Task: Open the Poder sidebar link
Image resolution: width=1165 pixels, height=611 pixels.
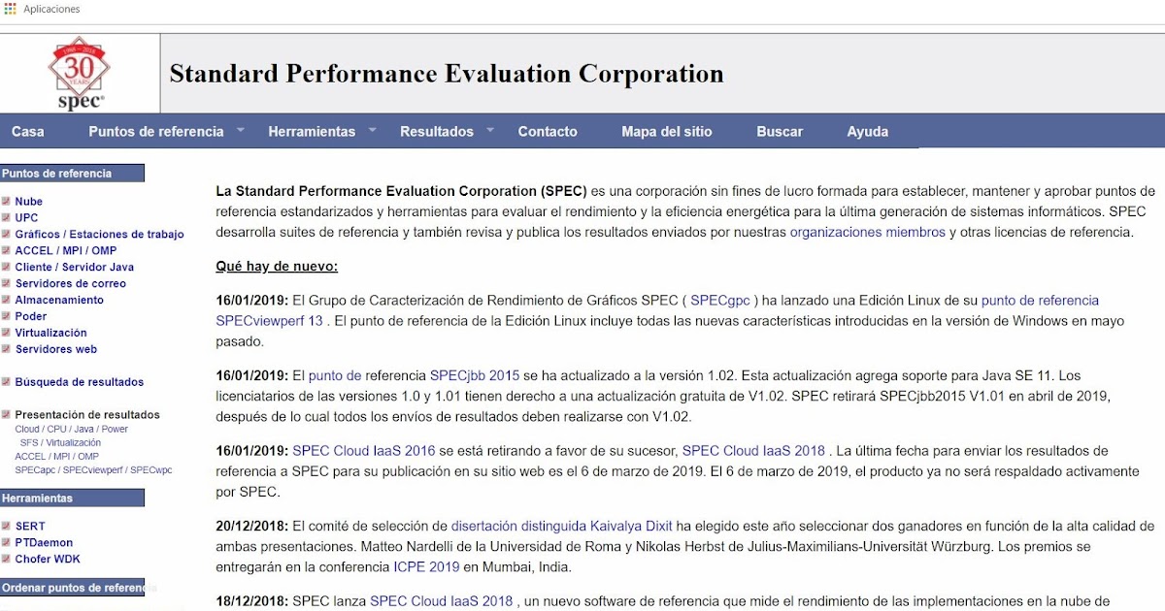Action: [31, 316]
